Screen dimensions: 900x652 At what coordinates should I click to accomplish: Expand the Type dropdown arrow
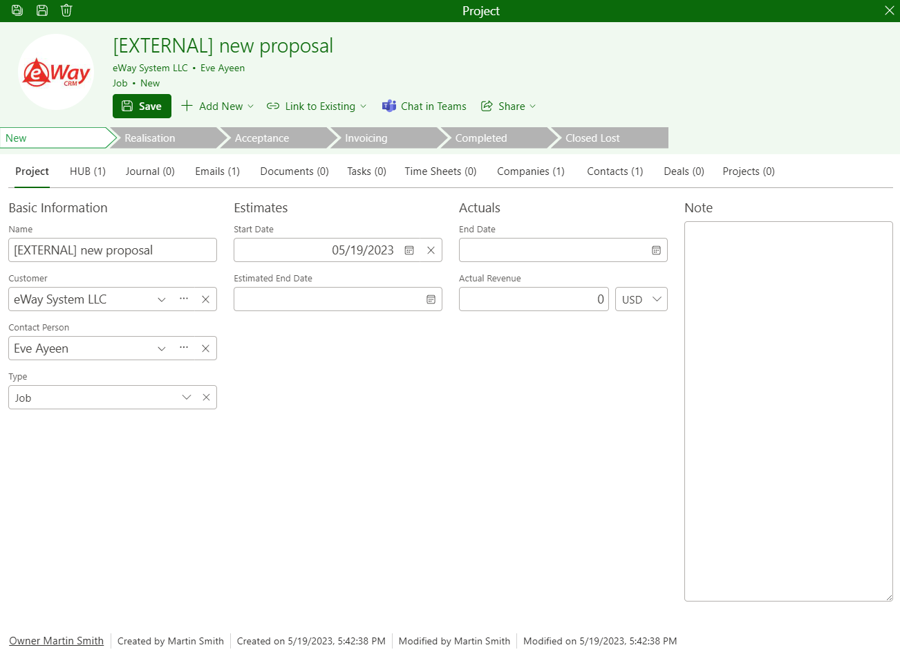coord(187,398)
